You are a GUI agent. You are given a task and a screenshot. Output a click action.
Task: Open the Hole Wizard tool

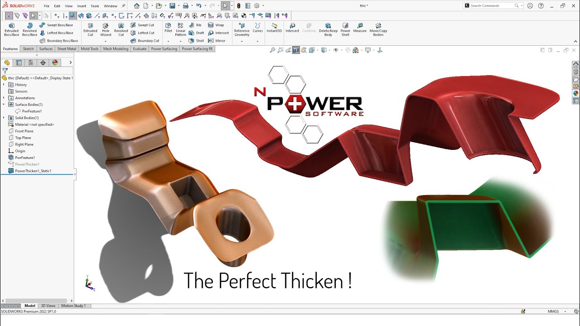pyautogui.click(x=106, y=29)
